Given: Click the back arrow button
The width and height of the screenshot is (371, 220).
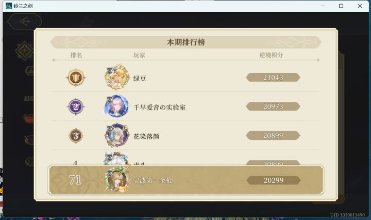Looking at the screenshot, I should pyautogui.click(x=25, y=22).
